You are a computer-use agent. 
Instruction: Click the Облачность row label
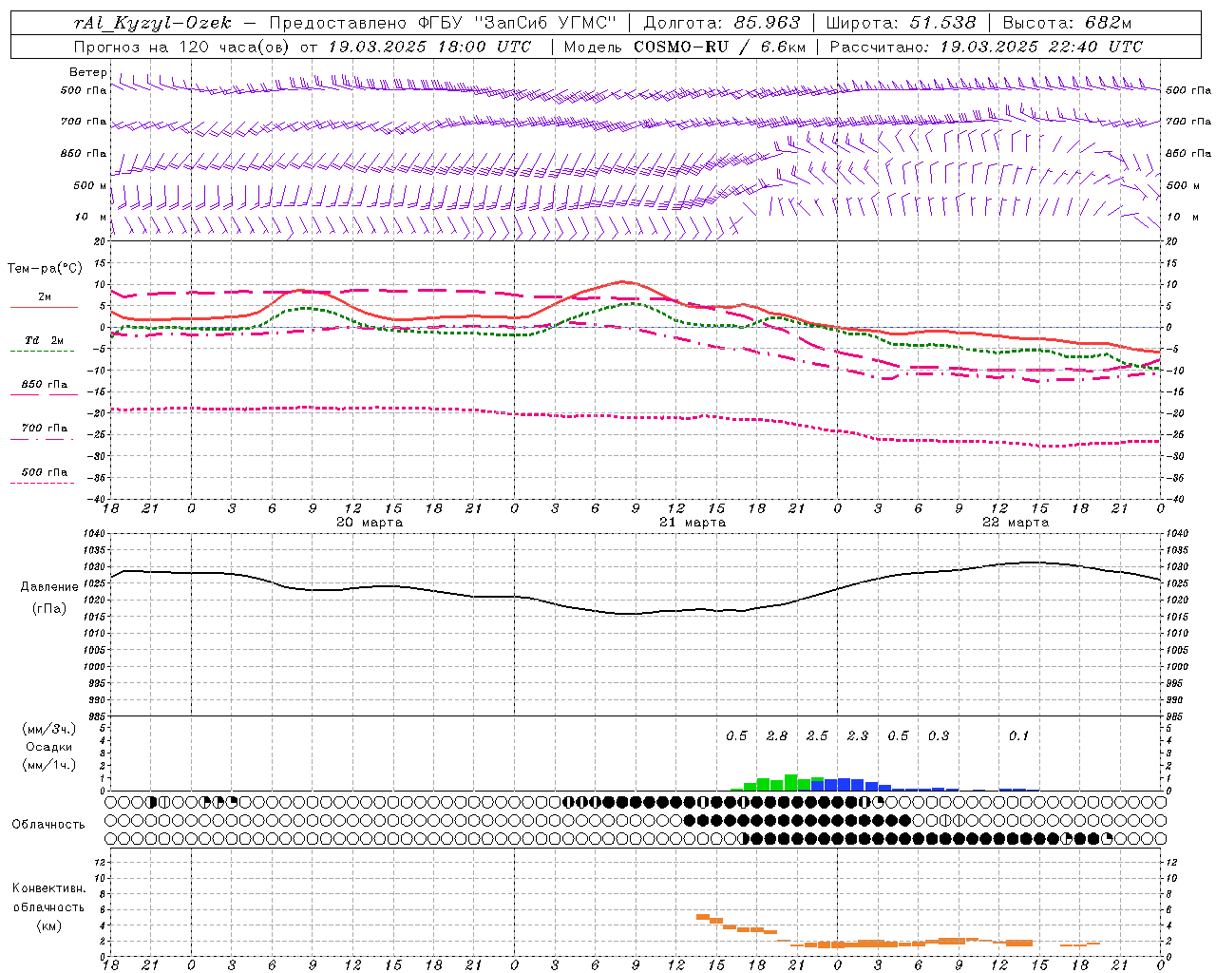pyautogui.click(x=48, y=824)
